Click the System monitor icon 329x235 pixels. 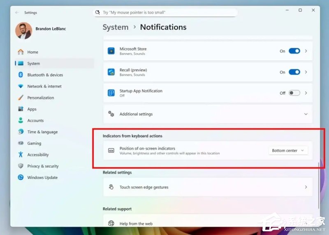point(21,63)
